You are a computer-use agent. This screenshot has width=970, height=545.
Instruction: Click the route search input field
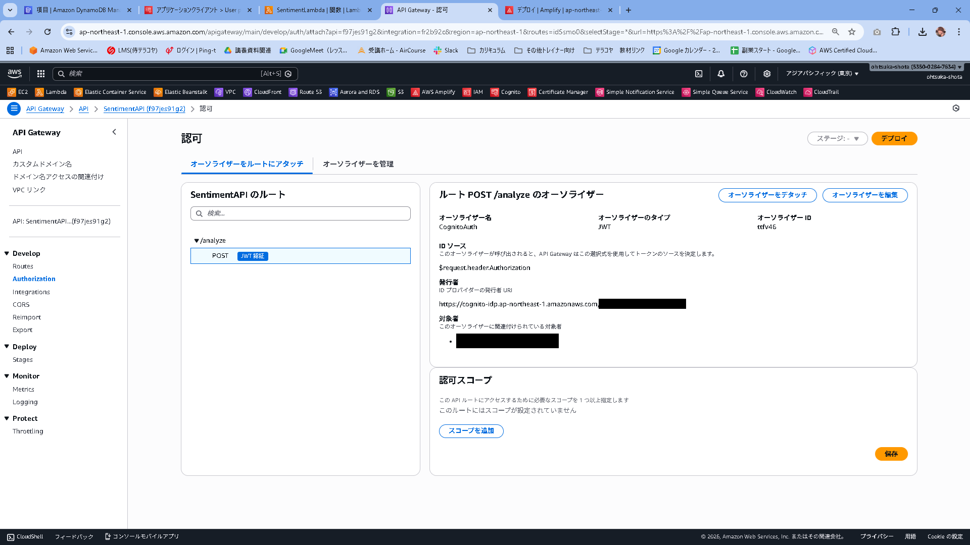click(301, 213)
